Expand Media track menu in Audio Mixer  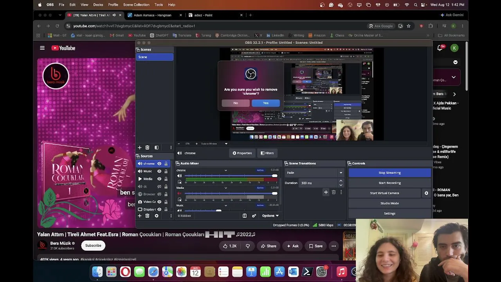226,188
